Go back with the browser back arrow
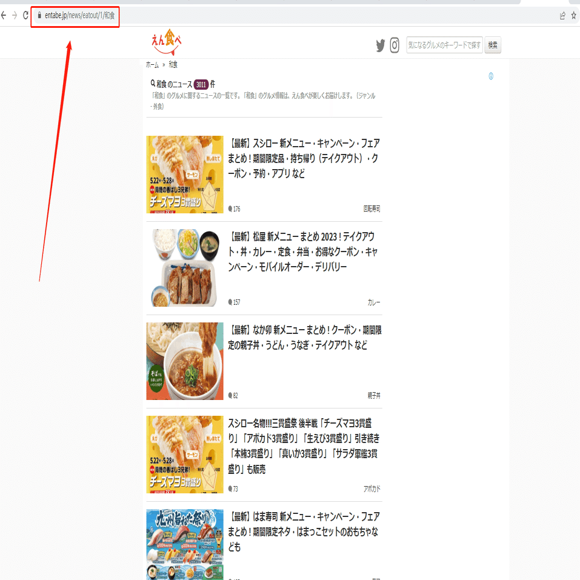The image size is (580, 580). pyautogui.click(x=4, y=16)
